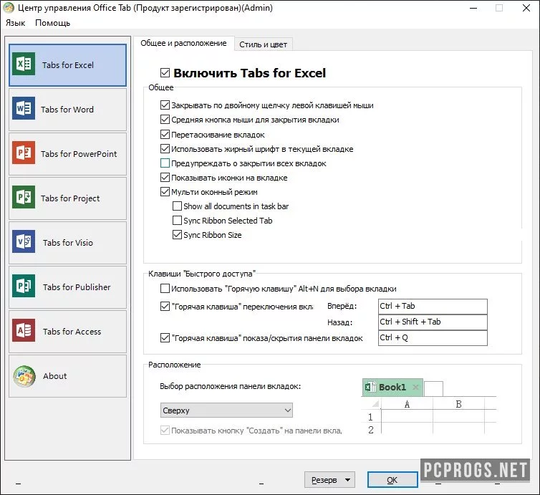
Task: Switch to Стиль и цвет tab
Action: (x=264, y=44)
